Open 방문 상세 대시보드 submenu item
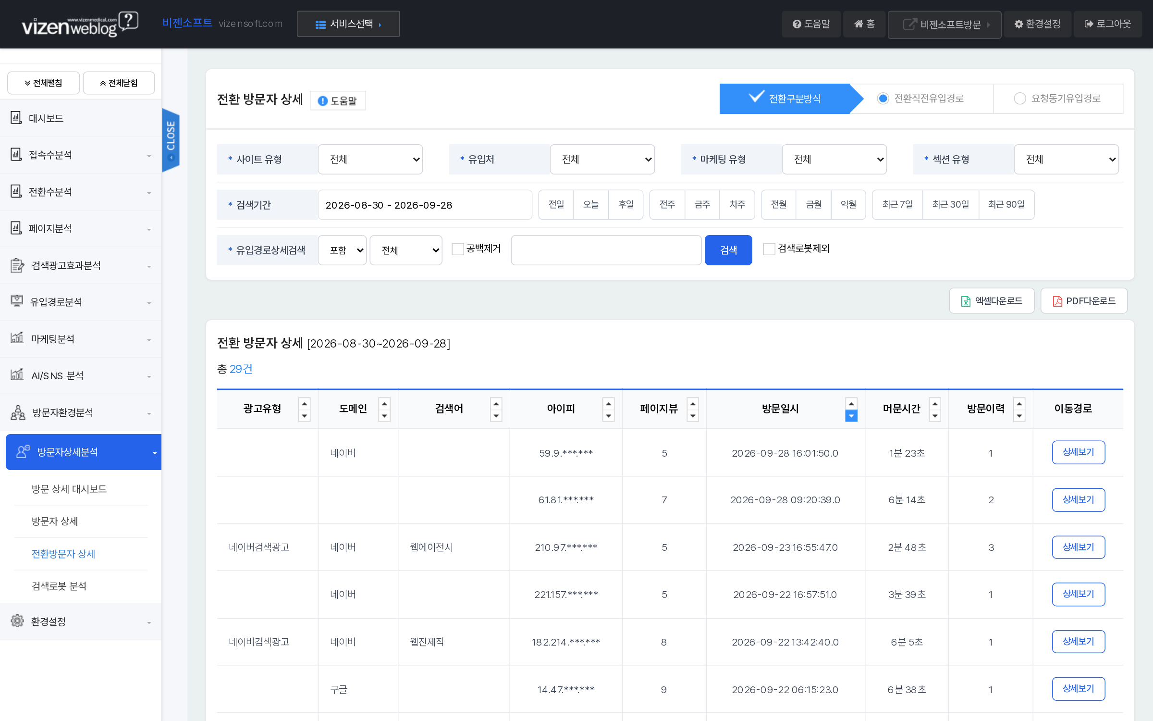This screenshot has height=721, width=1153. (69, 489)
